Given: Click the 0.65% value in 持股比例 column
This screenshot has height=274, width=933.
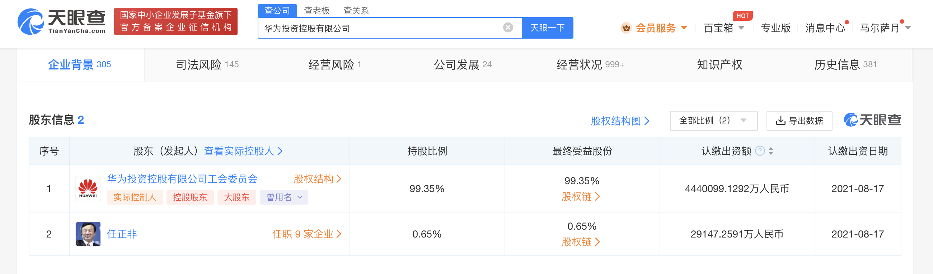Looking at the screenshot, I should [x=427, y=234].
